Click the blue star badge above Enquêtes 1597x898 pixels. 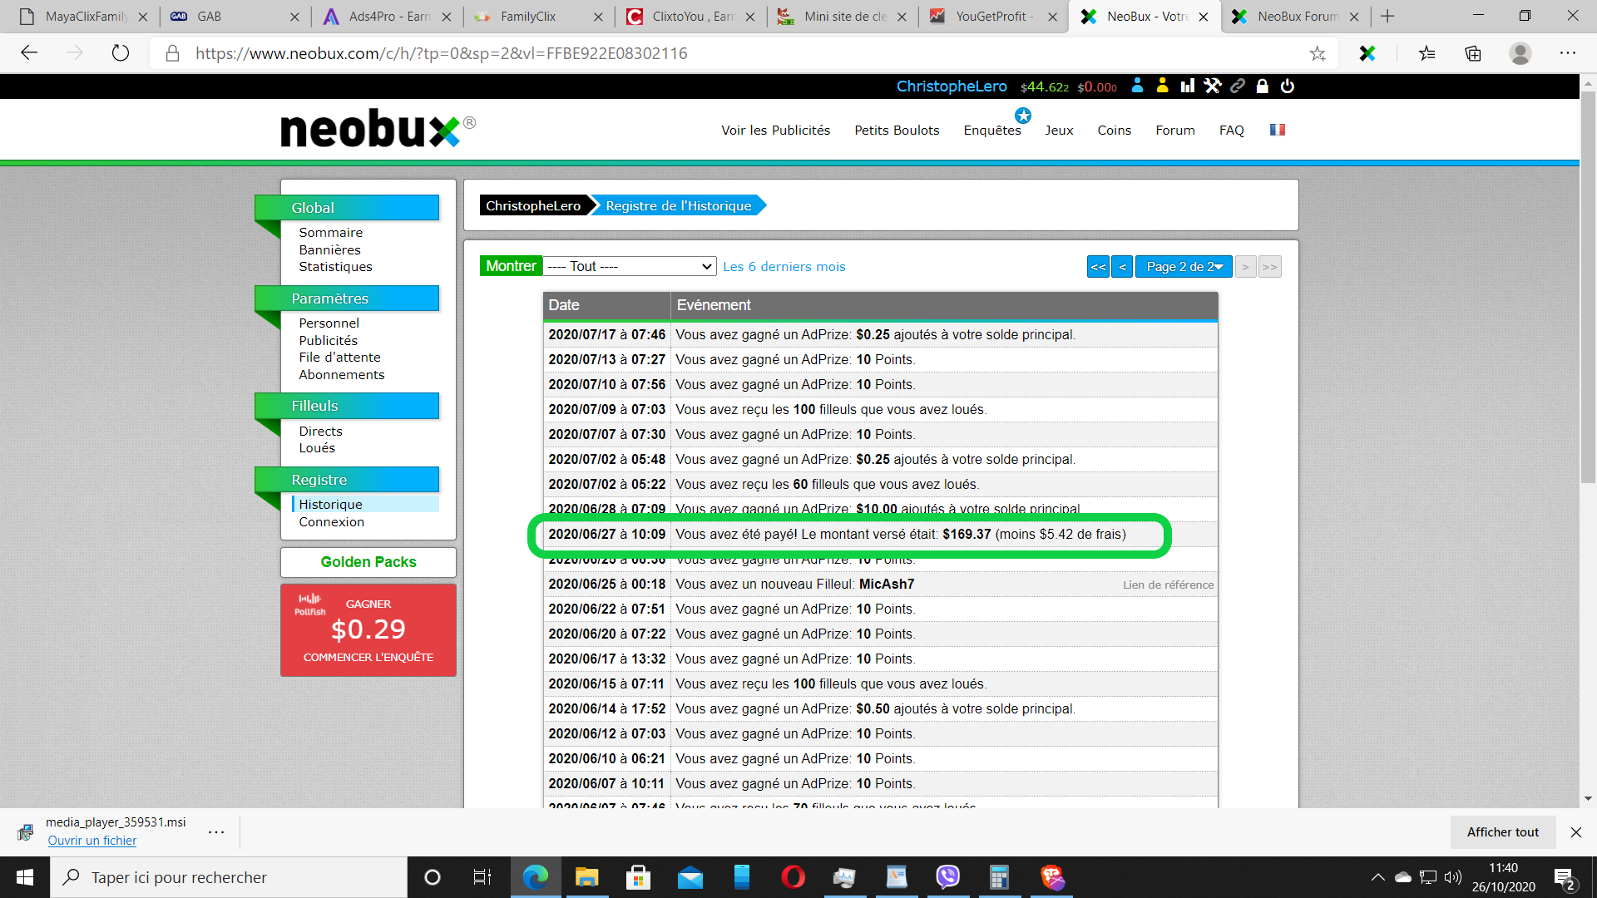(x=1023, y=116)
